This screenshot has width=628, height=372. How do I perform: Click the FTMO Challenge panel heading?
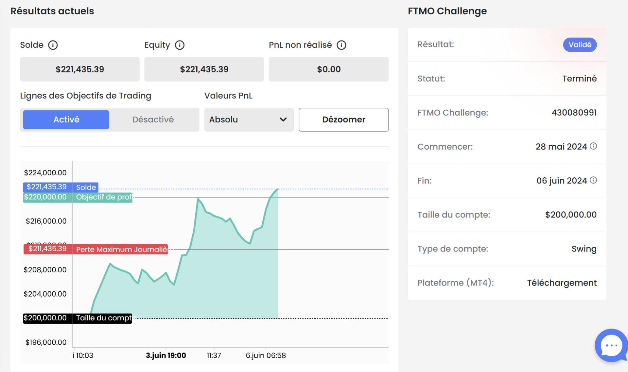click(447, 11)
